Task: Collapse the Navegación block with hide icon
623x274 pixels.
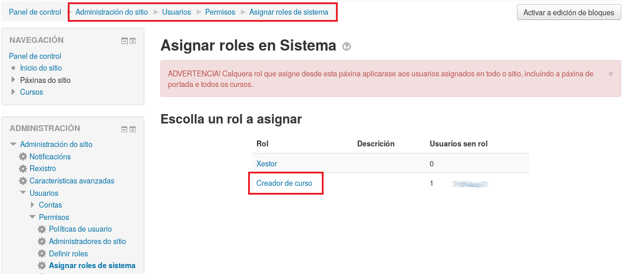Action: pos(124,41)
